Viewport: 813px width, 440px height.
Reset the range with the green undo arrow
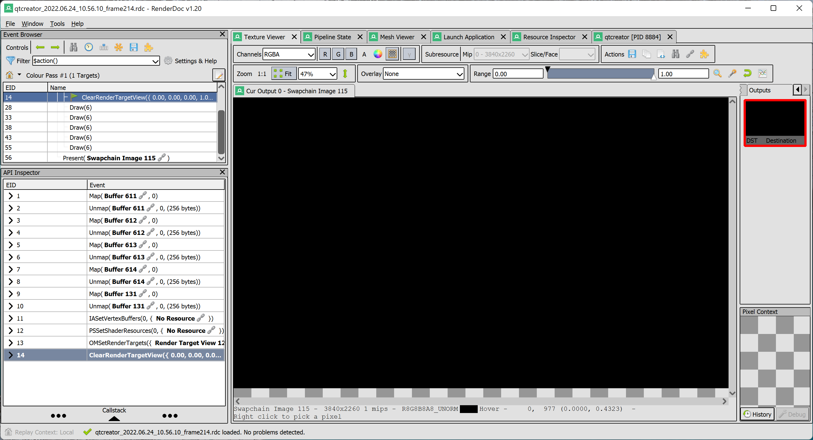click(x=747, y=73)
